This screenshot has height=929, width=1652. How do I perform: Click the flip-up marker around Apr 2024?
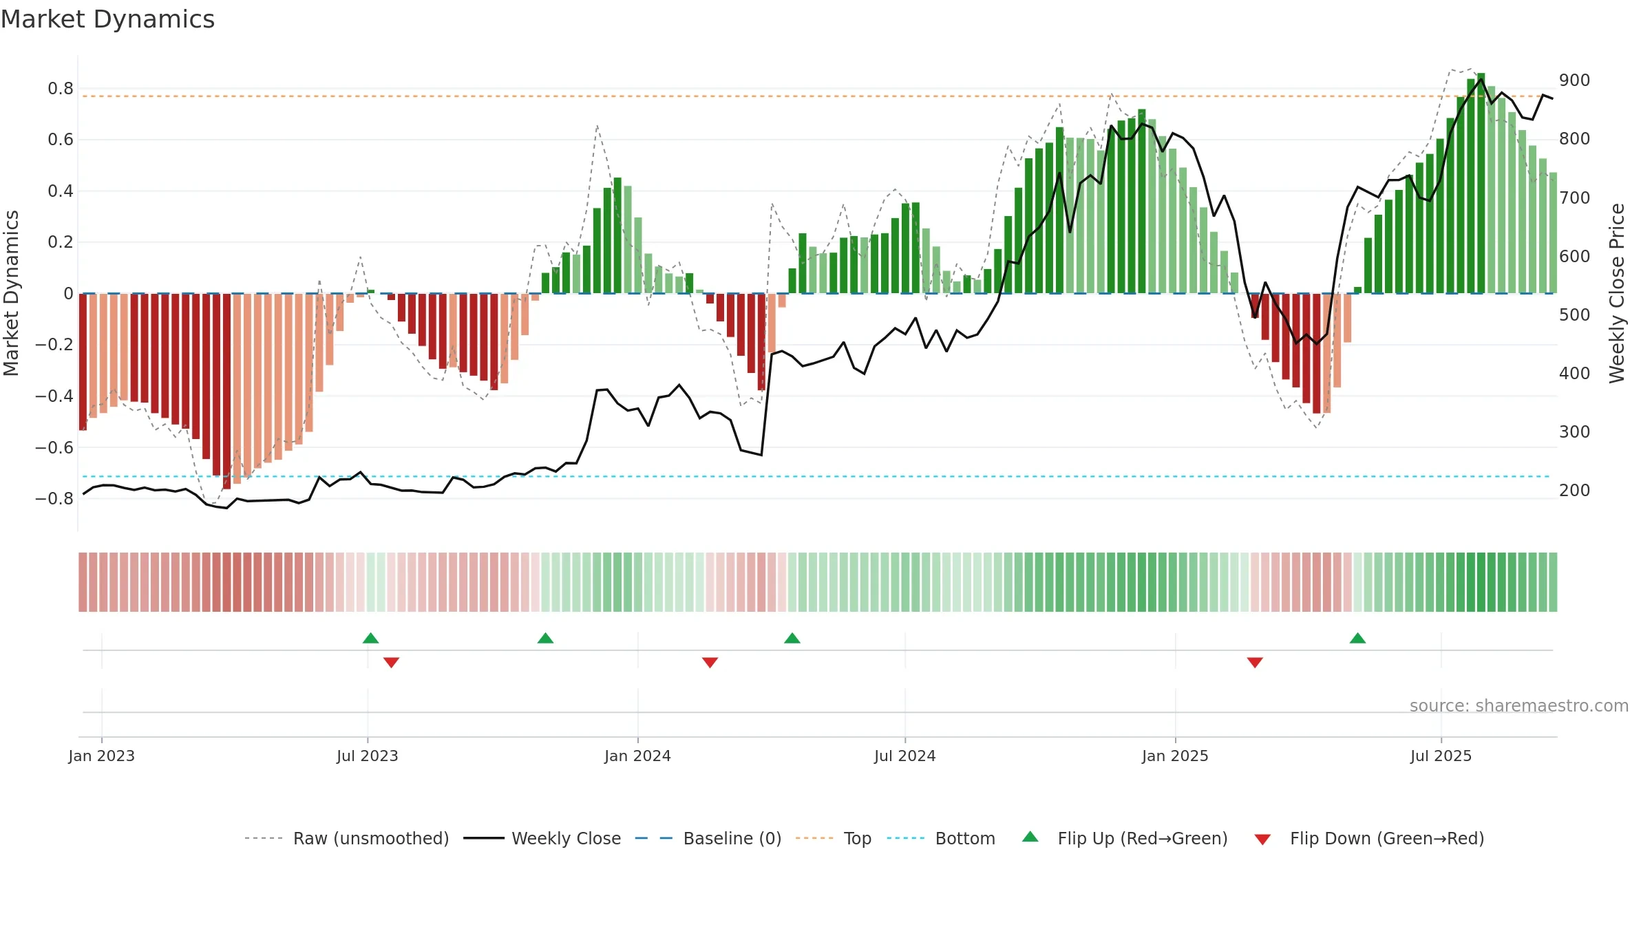(792, 638)
